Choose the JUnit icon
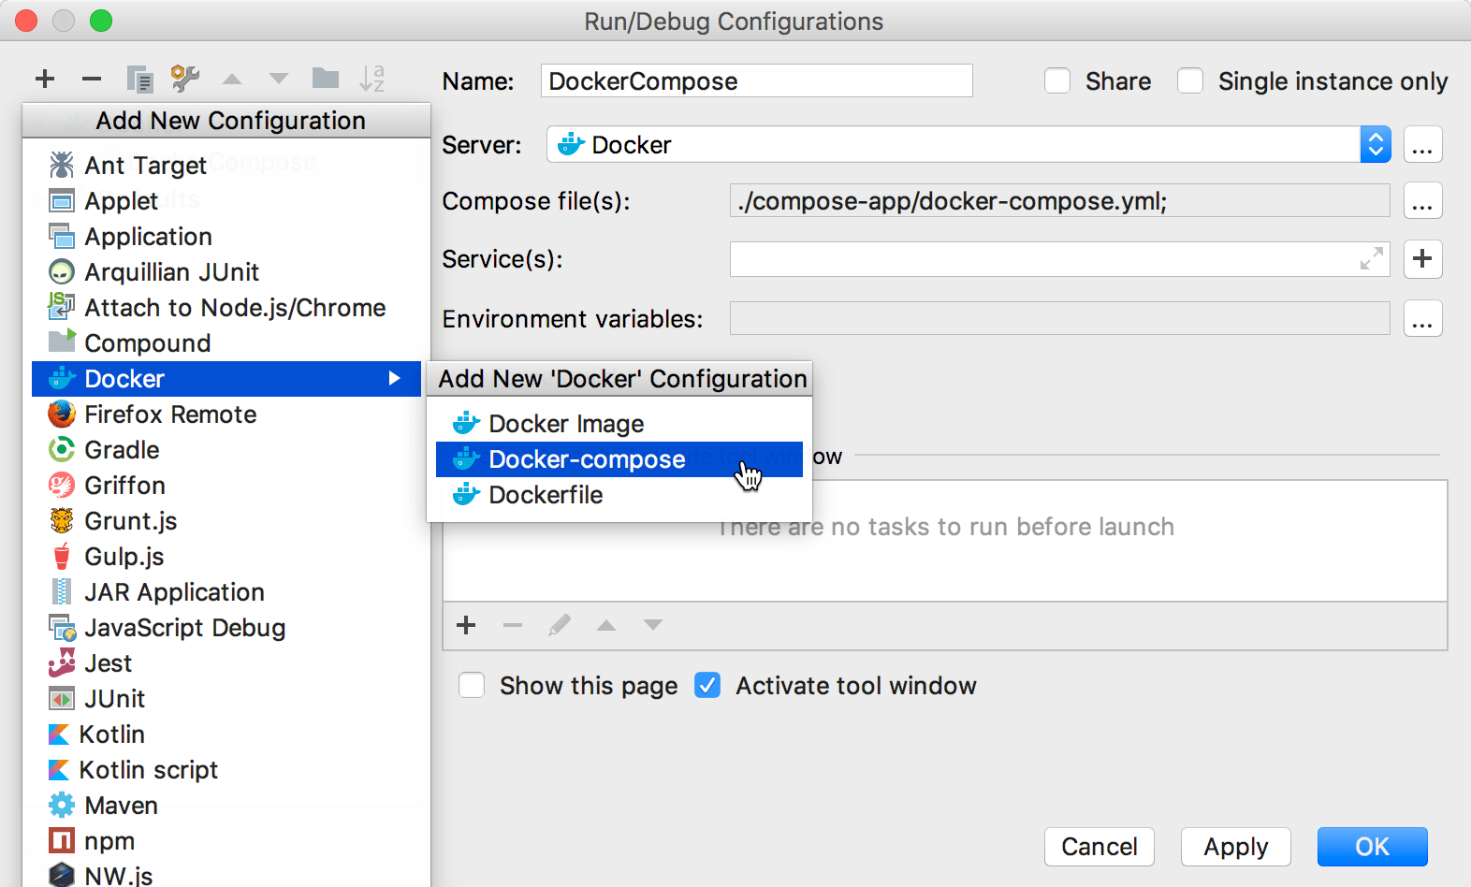 (61, 698)
